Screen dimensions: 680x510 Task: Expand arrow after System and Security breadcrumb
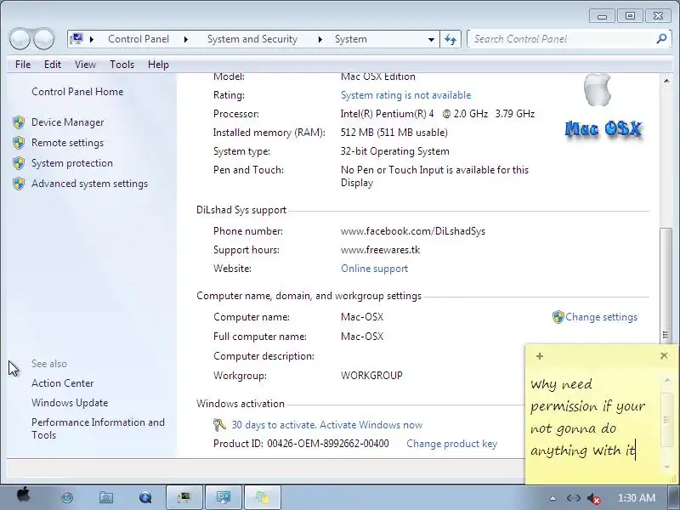point(320,39)
